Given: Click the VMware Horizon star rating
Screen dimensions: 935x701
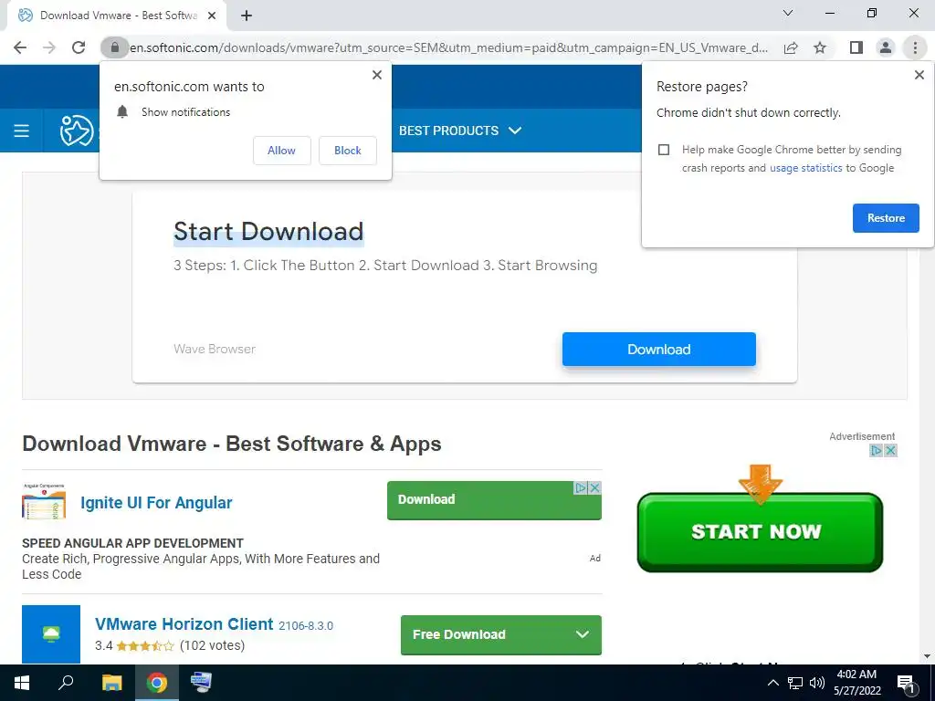Looking at the screenshot, I should point(145,645).
